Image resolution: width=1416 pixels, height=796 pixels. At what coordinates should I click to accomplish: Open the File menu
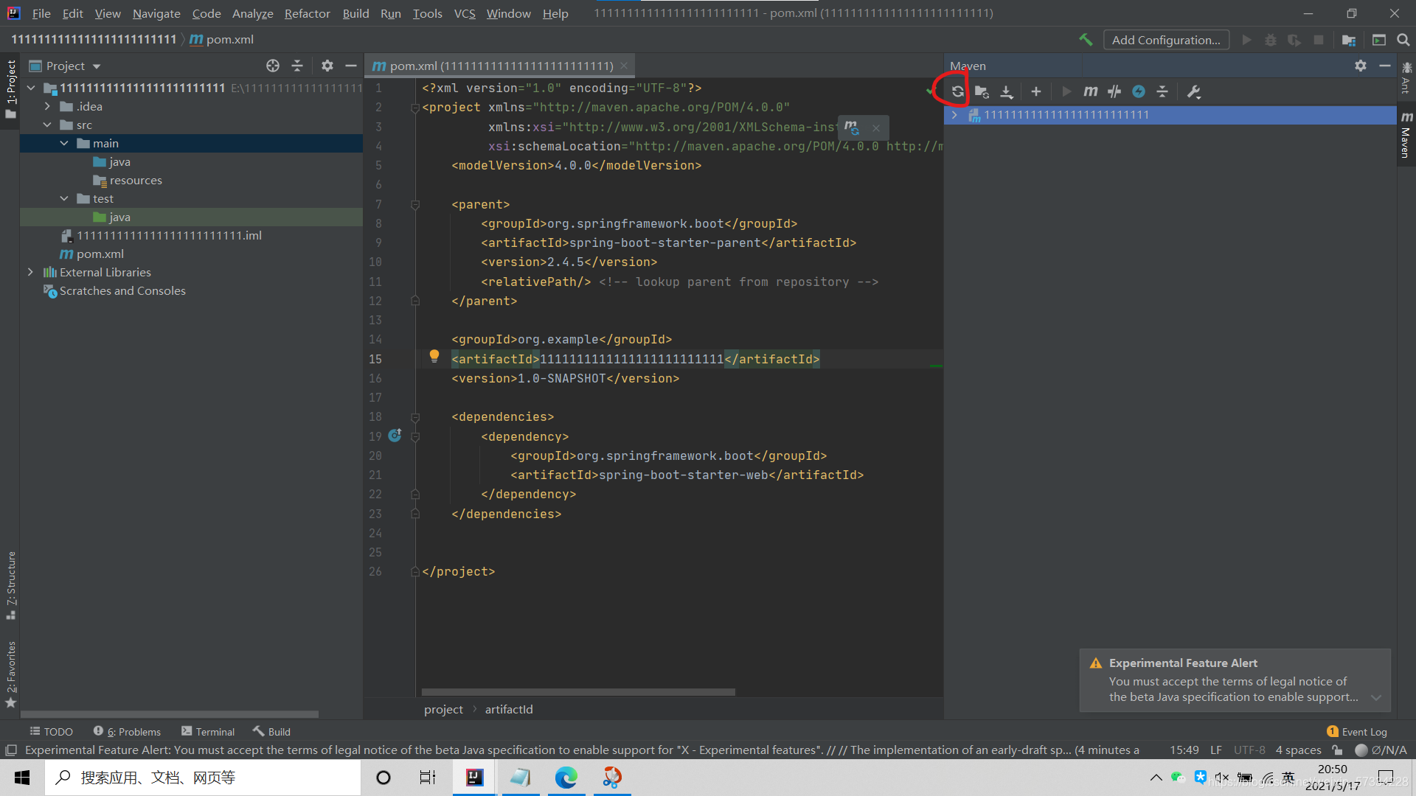41,13
